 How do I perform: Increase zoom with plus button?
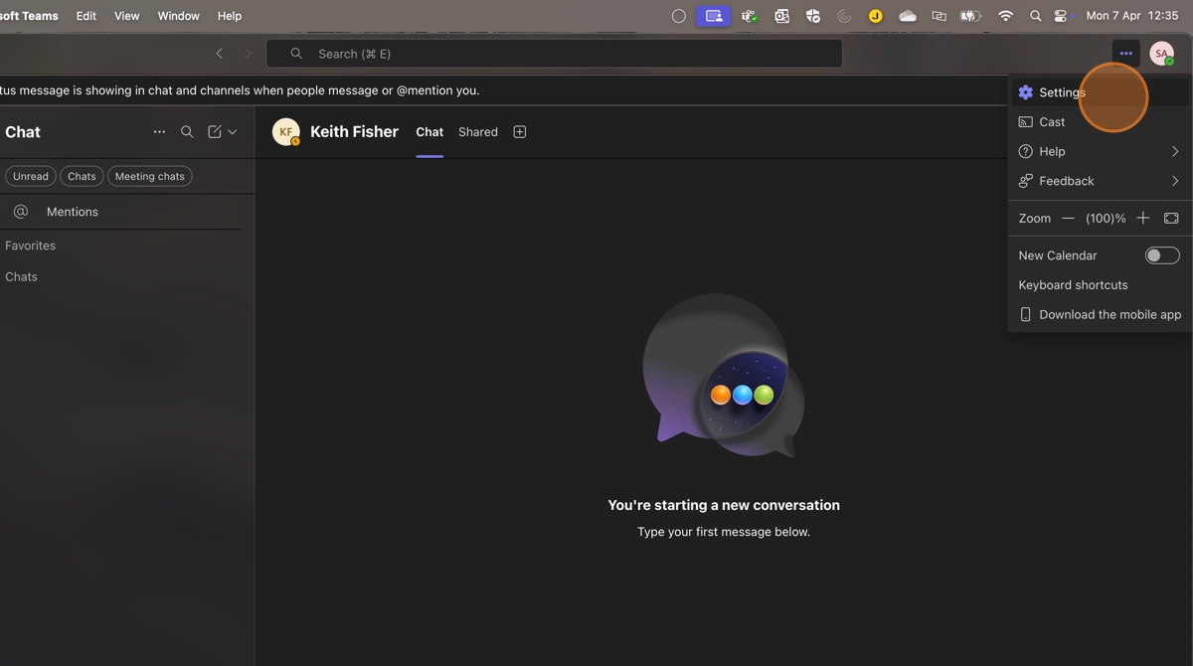pos(1143,218)
